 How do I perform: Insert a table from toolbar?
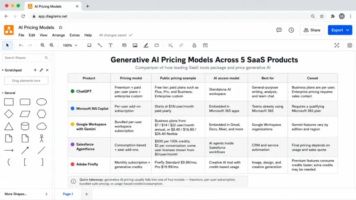124,45
